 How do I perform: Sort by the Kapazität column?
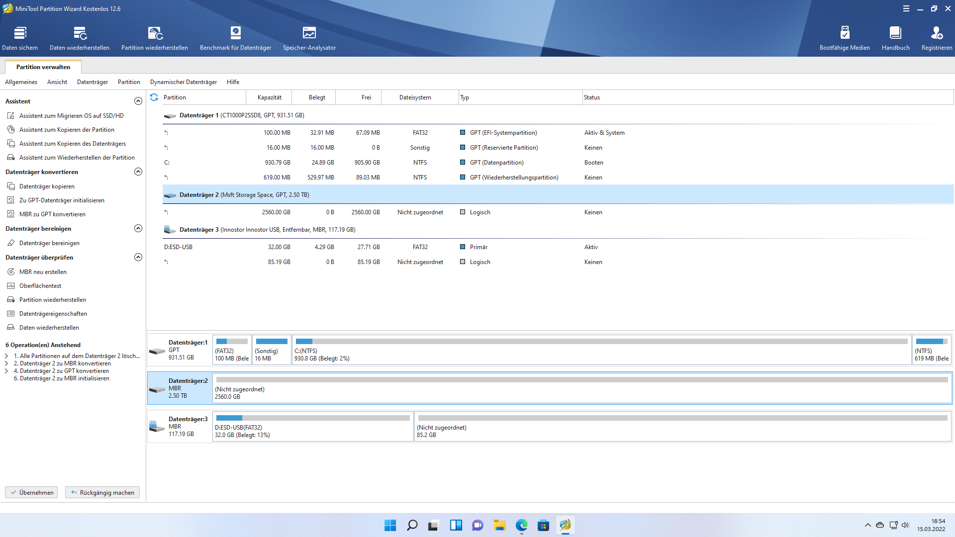pos(269,97)
